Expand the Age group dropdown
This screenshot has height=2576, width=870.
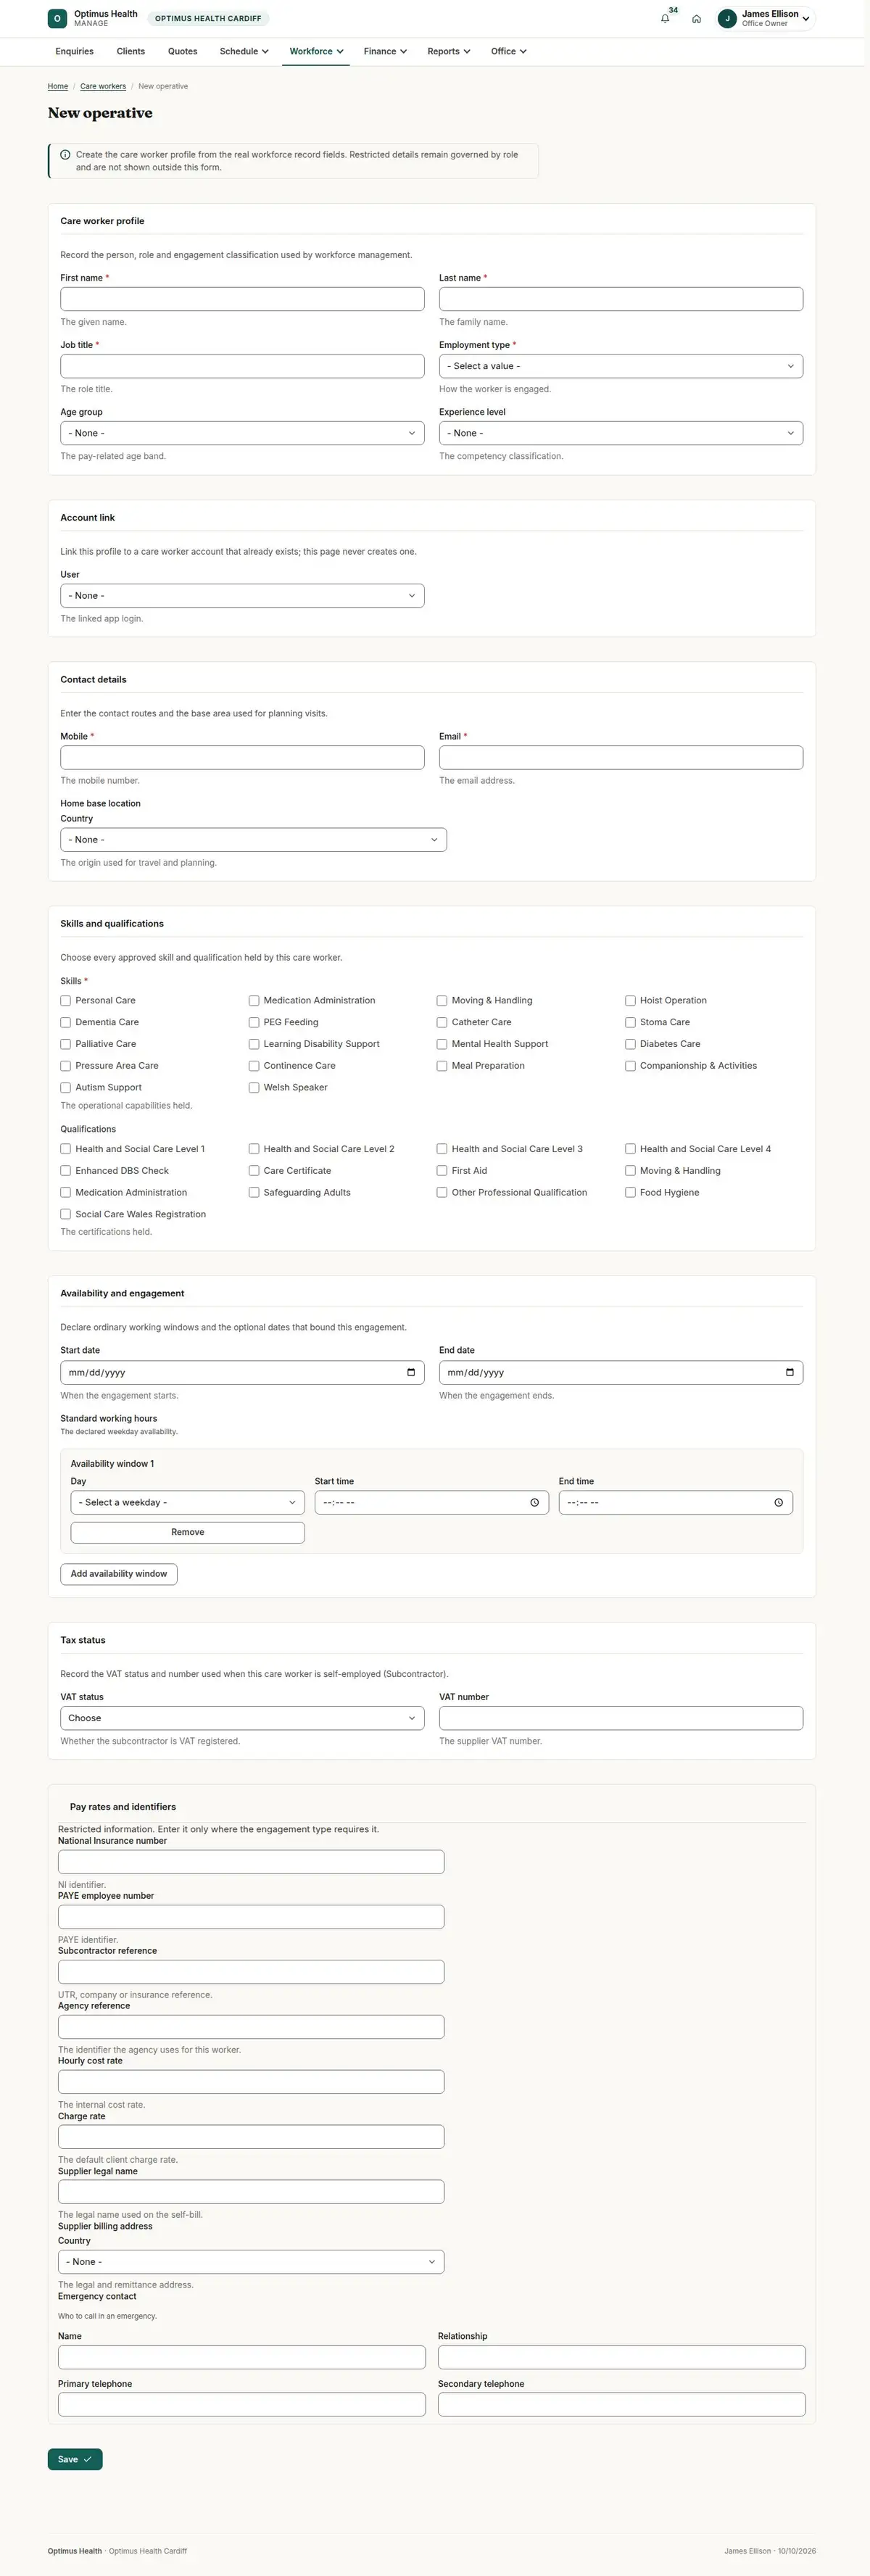(242, 433)
